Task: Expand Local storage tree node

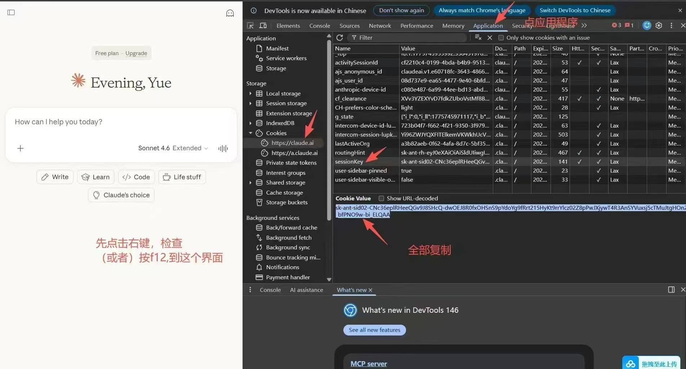Action: point(250,93)
